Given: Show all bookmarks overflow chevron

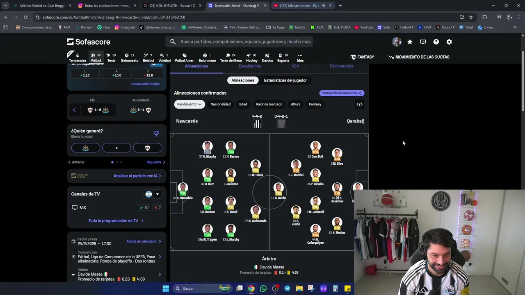Looking at the screenshot, I should 515,27.
